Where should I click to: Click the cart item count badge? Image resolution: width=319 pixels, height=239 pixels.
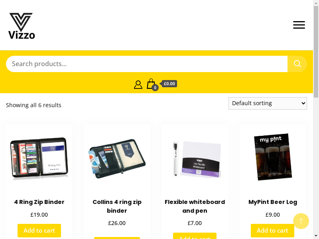pos(155,88)
